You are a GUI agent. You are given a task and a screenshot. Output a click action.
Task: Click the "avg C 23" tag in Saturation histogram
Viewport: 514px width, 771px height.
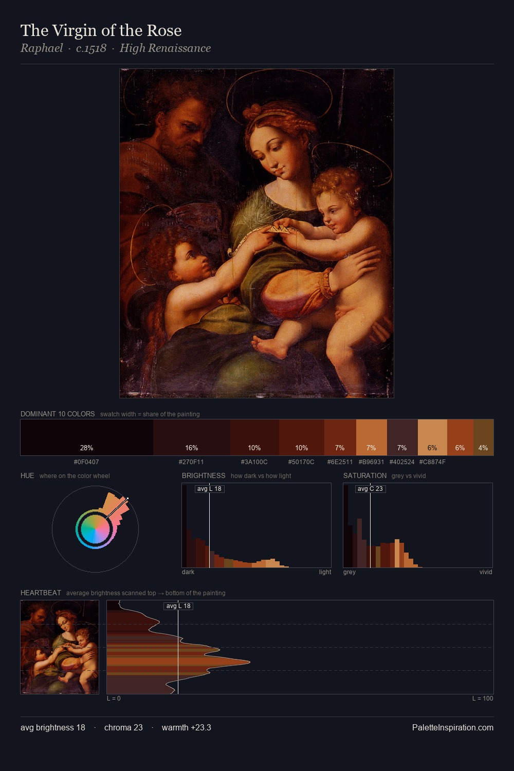[x=370, y=489]
